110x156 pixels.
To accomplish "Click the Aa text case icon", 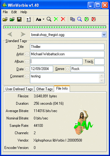I will 38,19.
